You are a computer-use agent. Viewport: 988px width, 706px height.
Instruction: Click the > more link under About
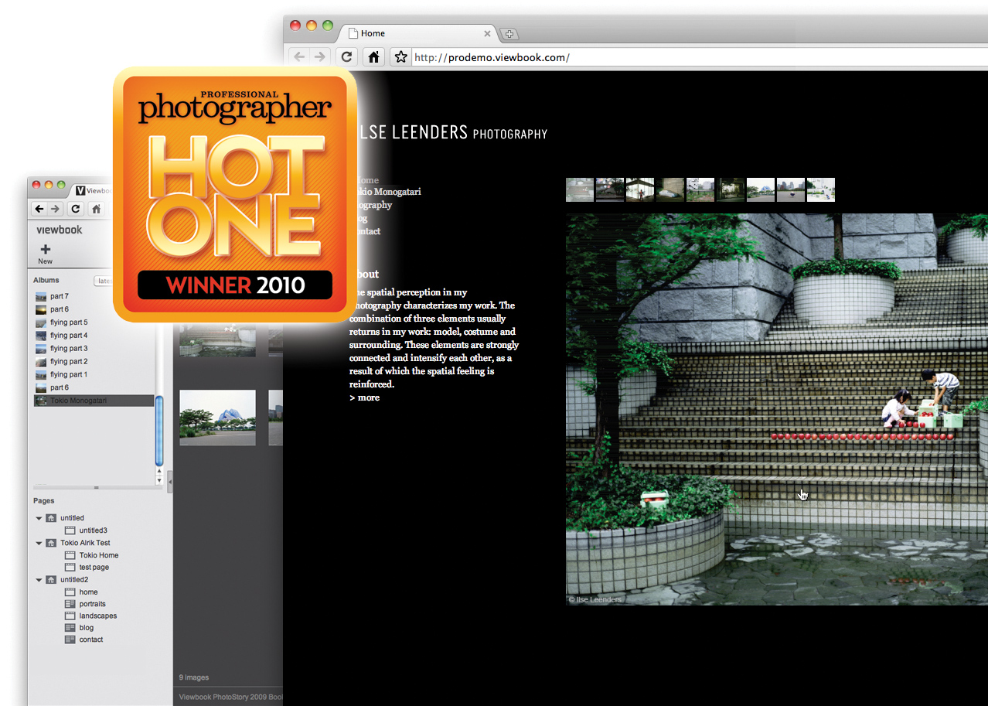364,397
